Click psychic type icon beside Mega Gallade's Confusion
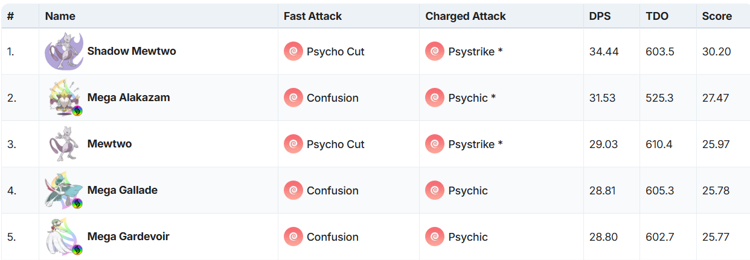750x260 pixels. coord(293,191)
